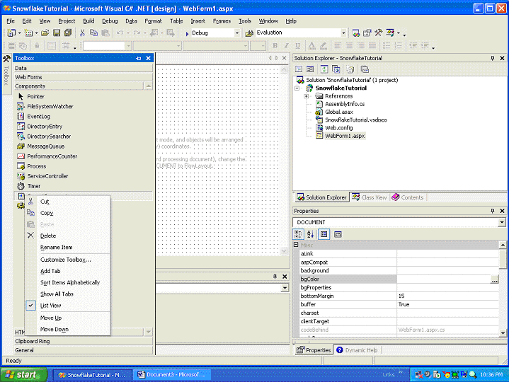Click Show All Files icon in Solution Explorer
Image resolution: width=509 pixels, height=382 pixels.
[x=350, y=69]
